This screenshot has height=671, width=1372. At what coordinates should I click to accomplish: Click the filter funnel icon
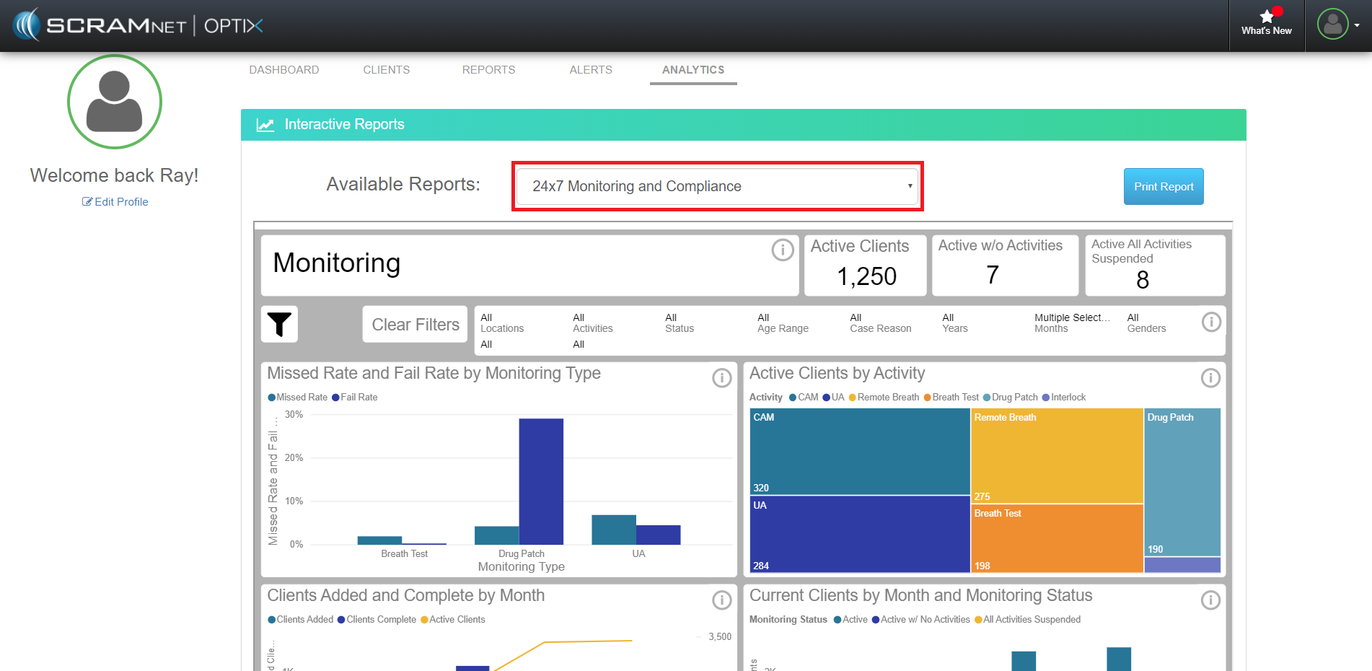click(x=279, y=325)
